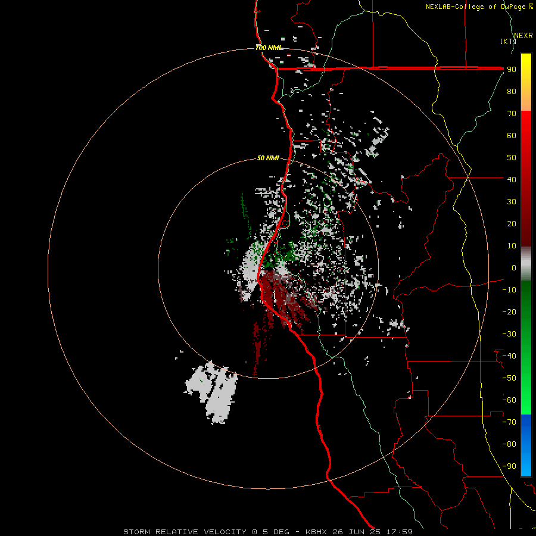The image size is (536, 536).
Task: Click the 60 value on velocity scale
Action: pyautogui.click(x=512, y=135)
